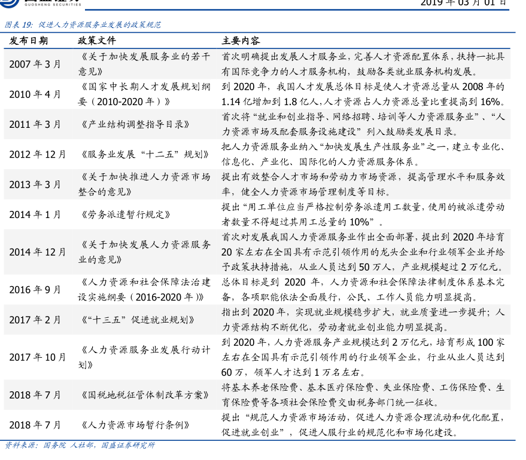Select the 2017 年 2 月 date cell
The image size is (526, 460).
[x=35, y=320]
